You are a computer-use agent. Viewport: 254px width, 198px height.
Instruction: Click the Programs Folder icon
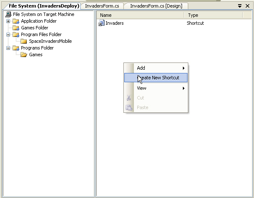click(x=16, y=48)
